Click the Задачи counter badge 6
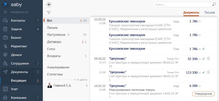Viewport: 219px width, 101px height. (38, 29)
